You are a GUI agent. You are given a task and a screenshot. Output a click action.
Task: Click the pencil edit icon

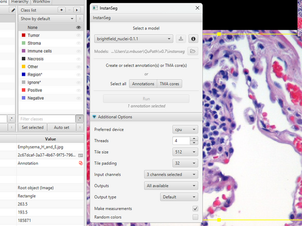13,10
